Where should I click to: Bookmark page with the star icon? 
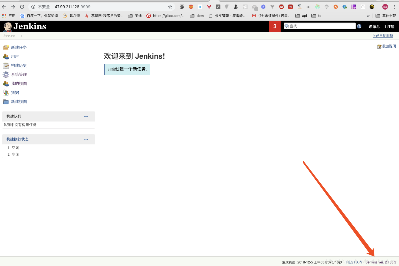click(170, 7)
